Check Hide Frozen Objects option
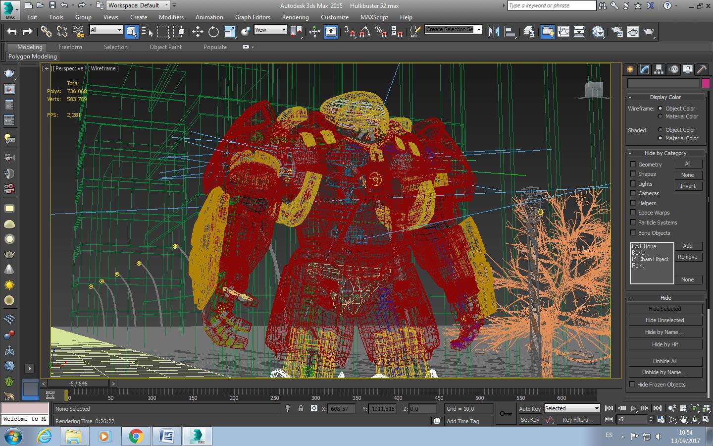 (632, 385)
